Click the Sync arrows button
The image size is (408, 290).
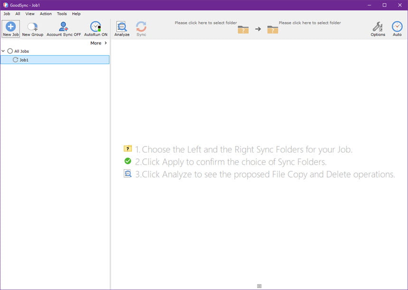(141, 28)
